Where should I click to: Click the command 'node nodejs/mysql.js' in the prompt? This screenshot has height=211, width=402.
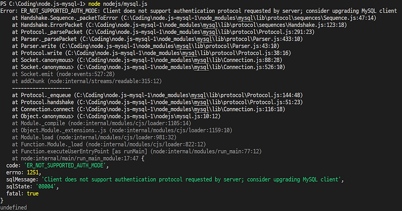118,4
